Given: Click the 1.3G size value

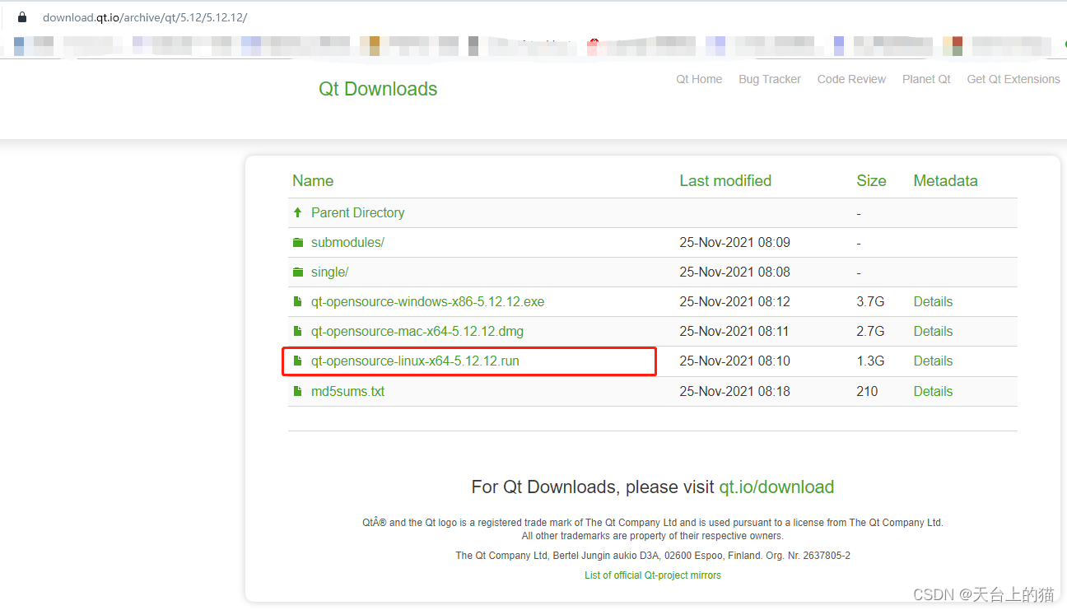Looking at the screenshot, I should [870, 361].
